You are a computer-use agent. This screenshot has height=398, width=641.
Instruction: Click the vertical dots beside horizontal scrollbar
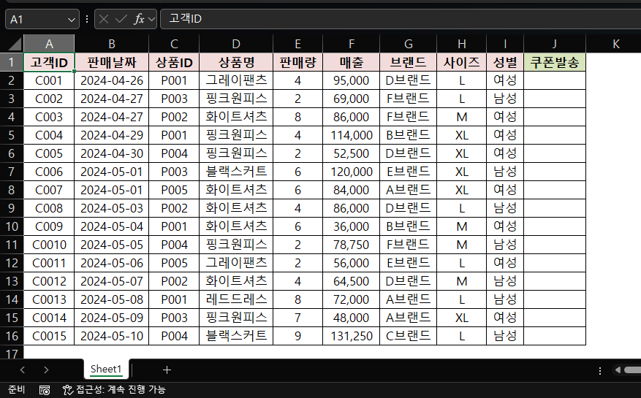(x=600, y=371)
